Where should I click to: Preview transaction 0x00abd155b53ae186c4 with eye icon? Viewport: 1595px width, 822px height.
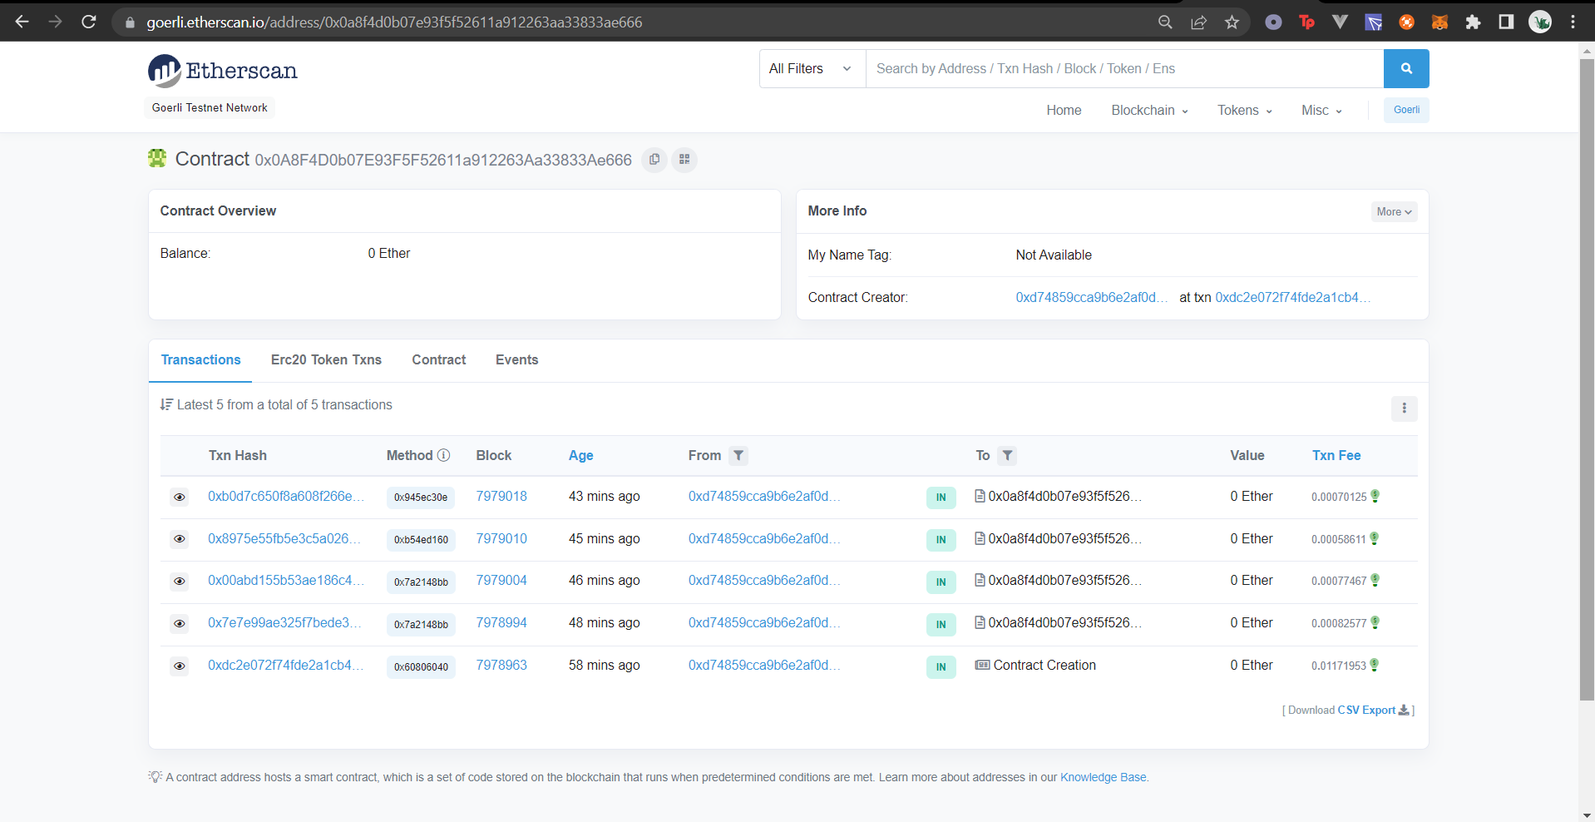tap(179, 581)
